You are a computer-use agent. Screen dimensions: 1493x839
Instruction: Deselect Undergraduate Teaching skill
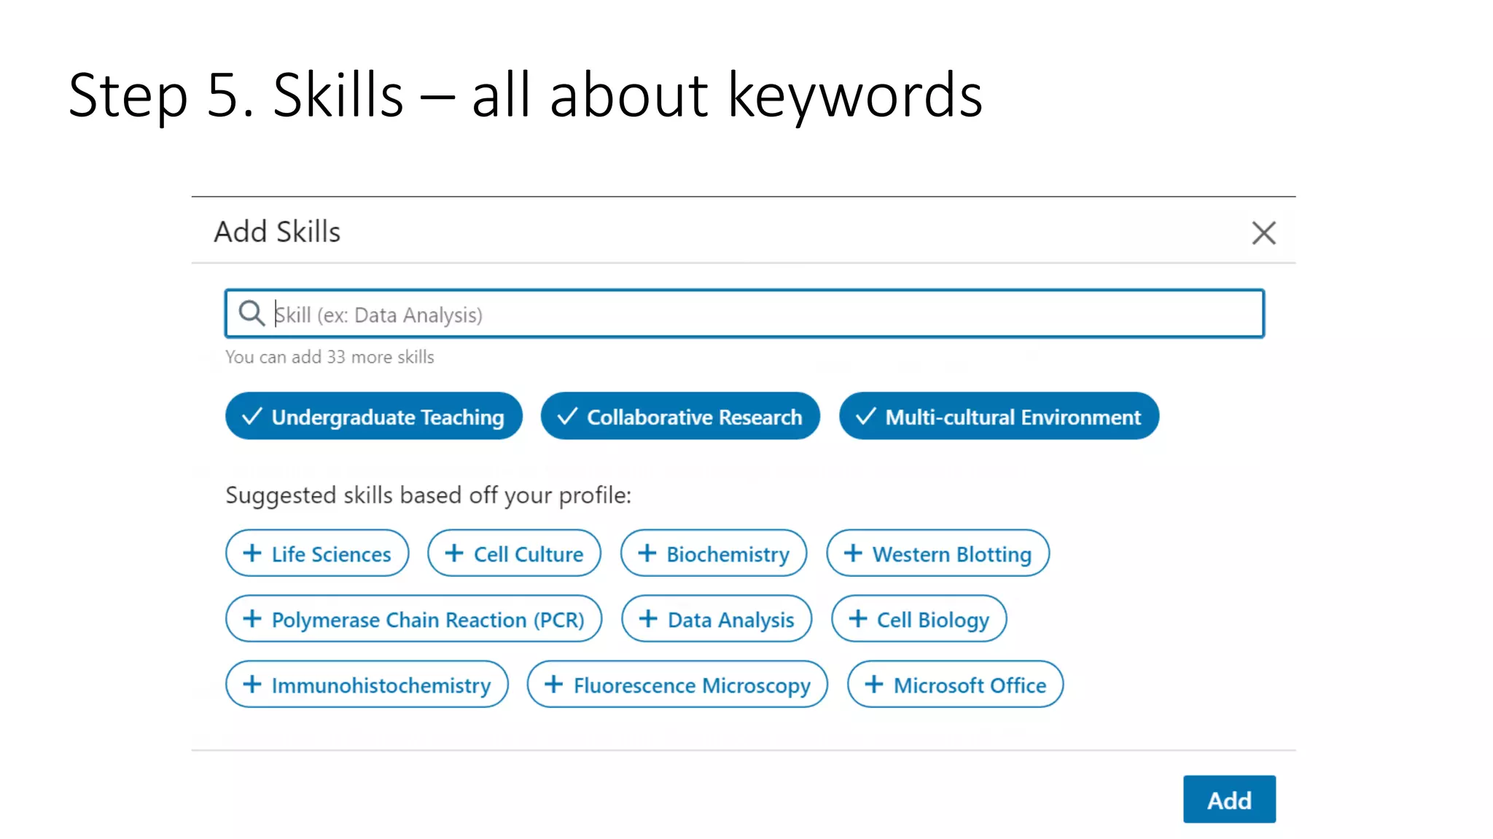tap(374, 416)
